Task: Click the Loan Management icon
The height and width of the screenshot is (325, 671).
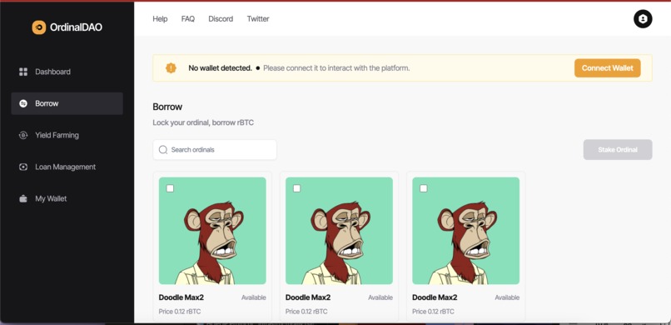Action: [x=23, y=167]
